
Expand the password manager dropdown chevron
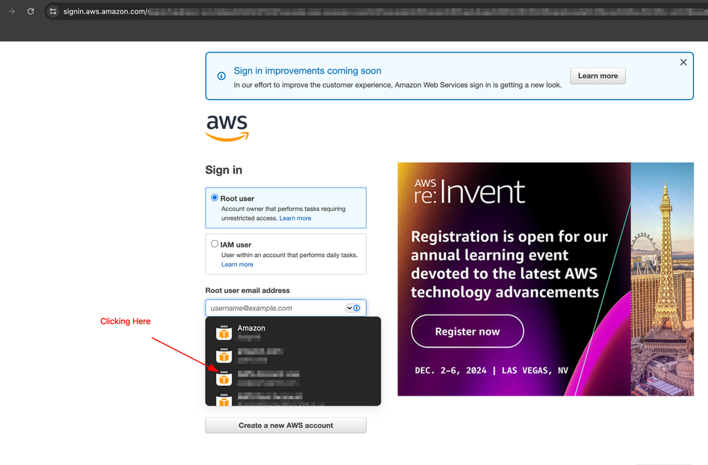(349, 308)
